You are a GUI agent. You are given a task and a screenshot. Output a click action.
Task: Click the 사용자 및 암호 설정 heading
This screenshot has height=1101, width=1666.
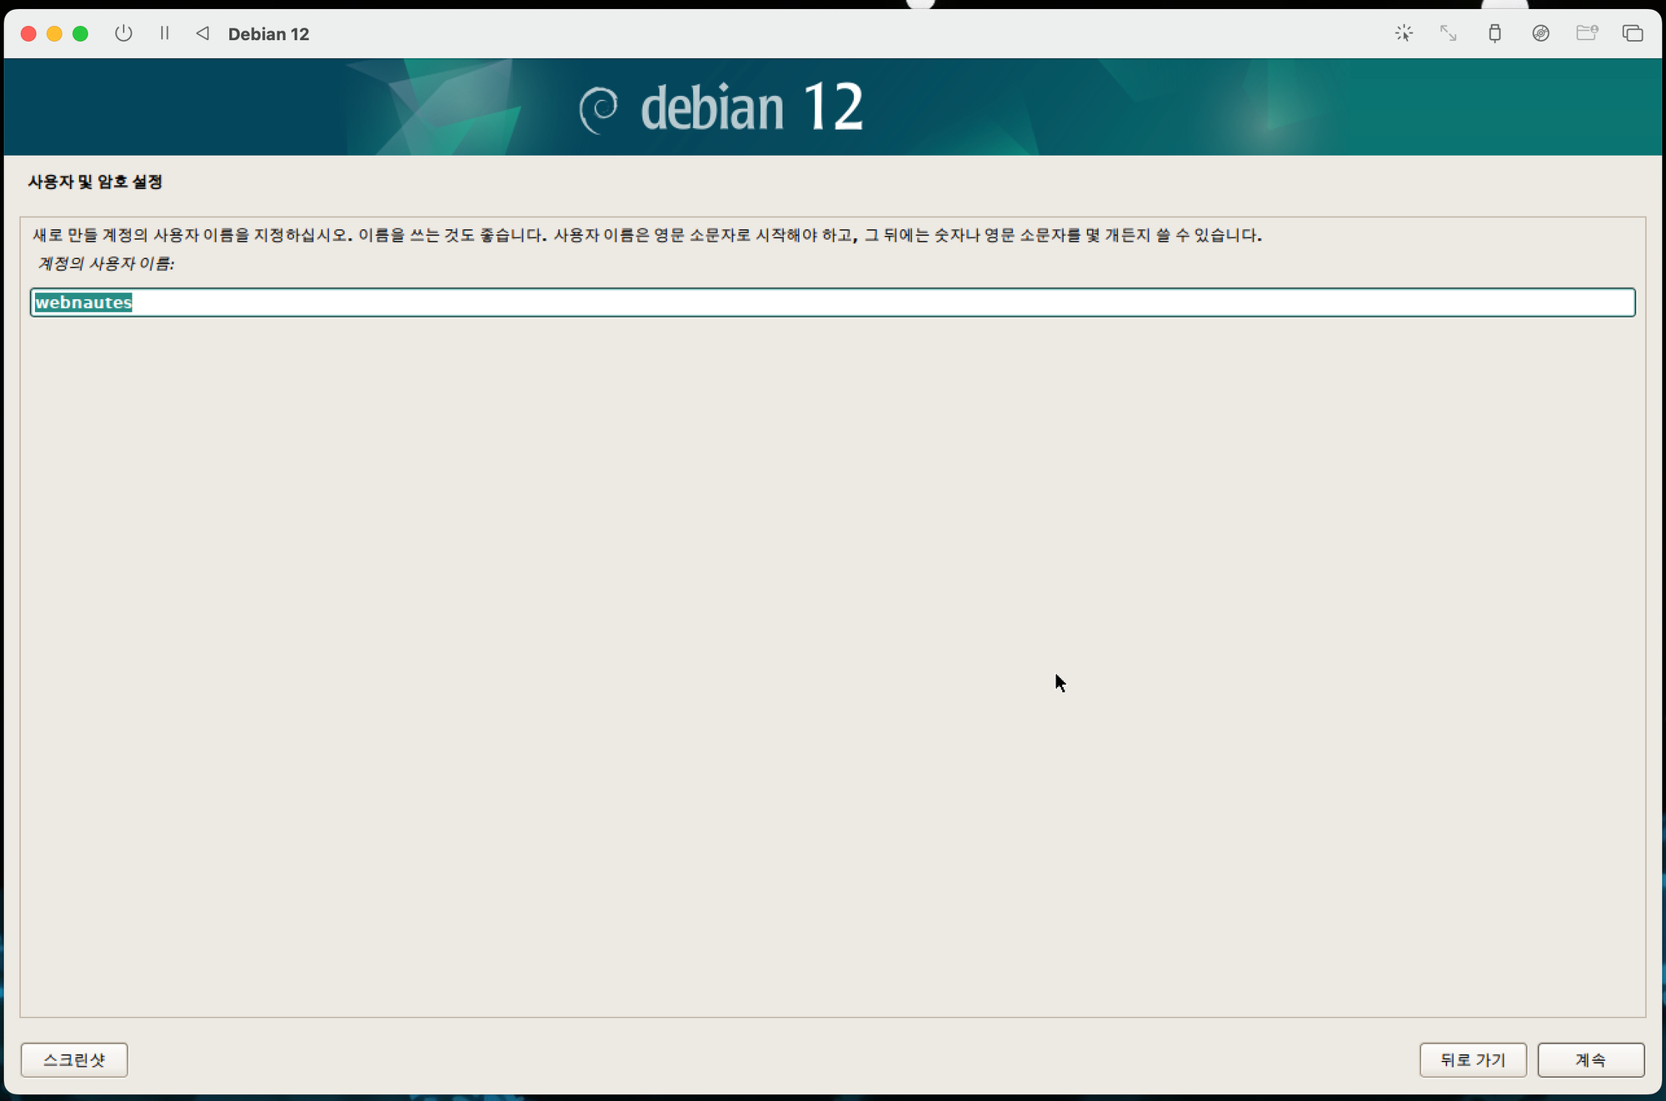pos(95,182)
